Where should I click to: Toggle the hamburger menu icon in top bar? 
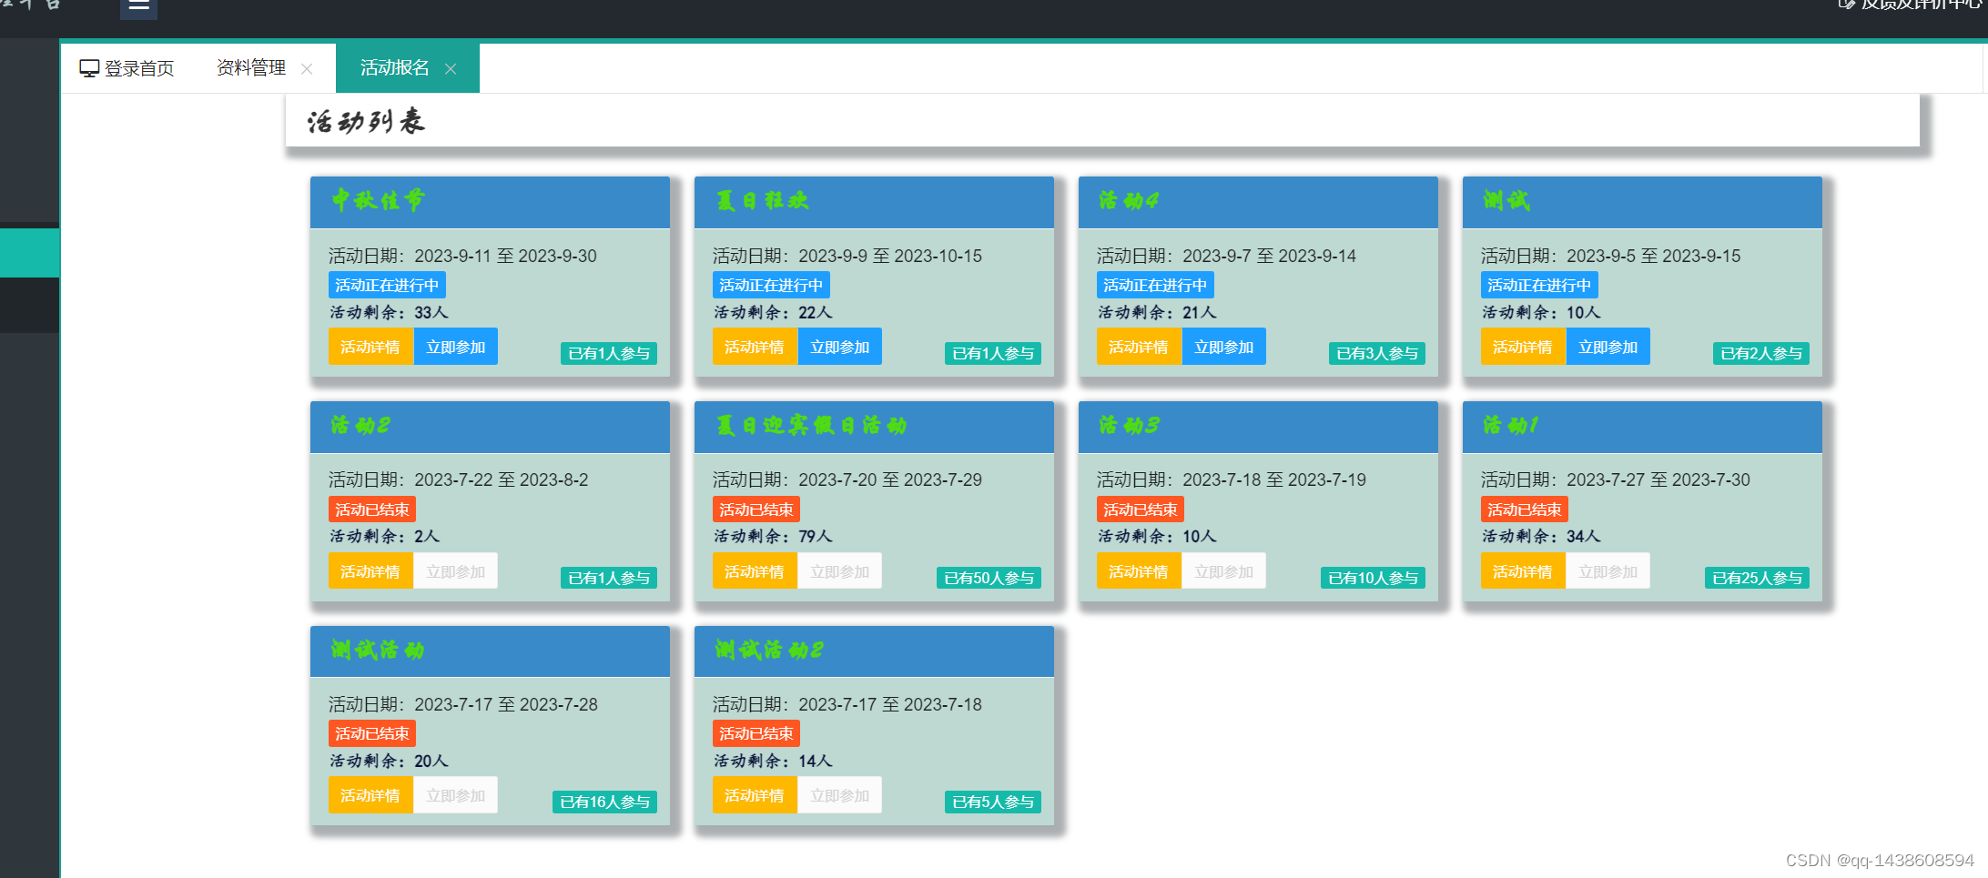138,5
